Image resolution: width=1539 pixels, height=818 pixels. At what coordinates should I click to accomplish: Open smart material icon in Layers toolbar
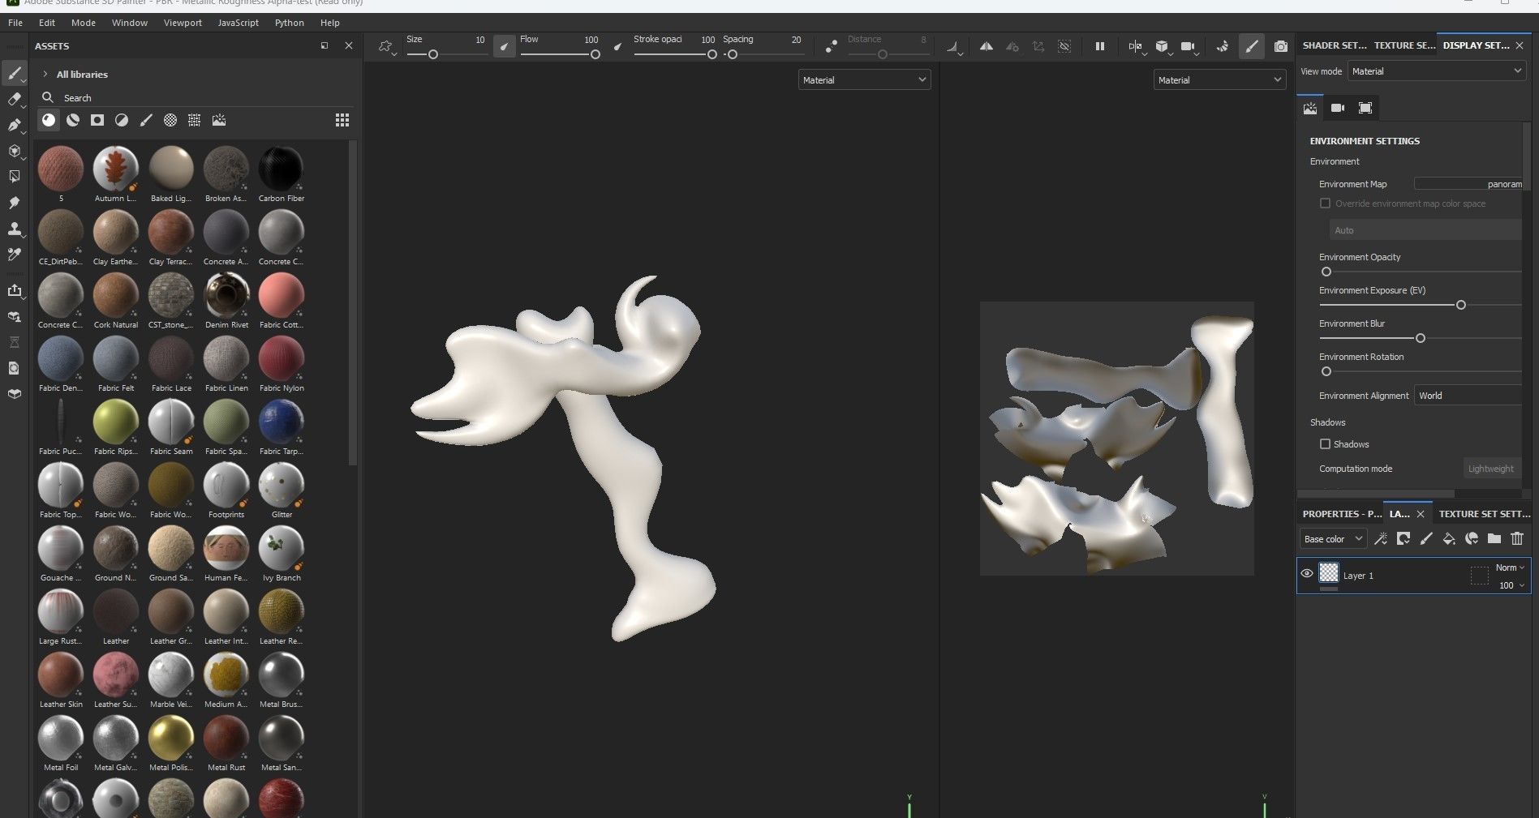1472,538
